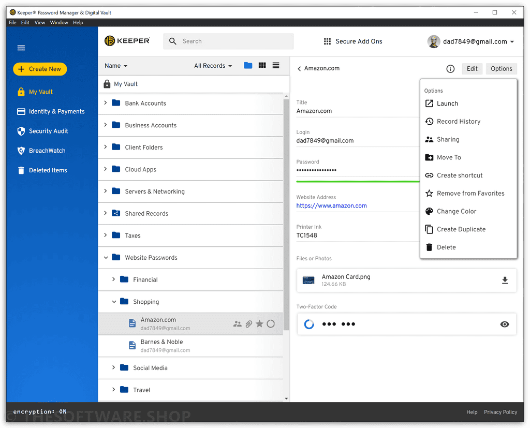The height and width of the screenshot is (428, 530).
Task: Click the user avatar picture
Action: tap(434, 41)
